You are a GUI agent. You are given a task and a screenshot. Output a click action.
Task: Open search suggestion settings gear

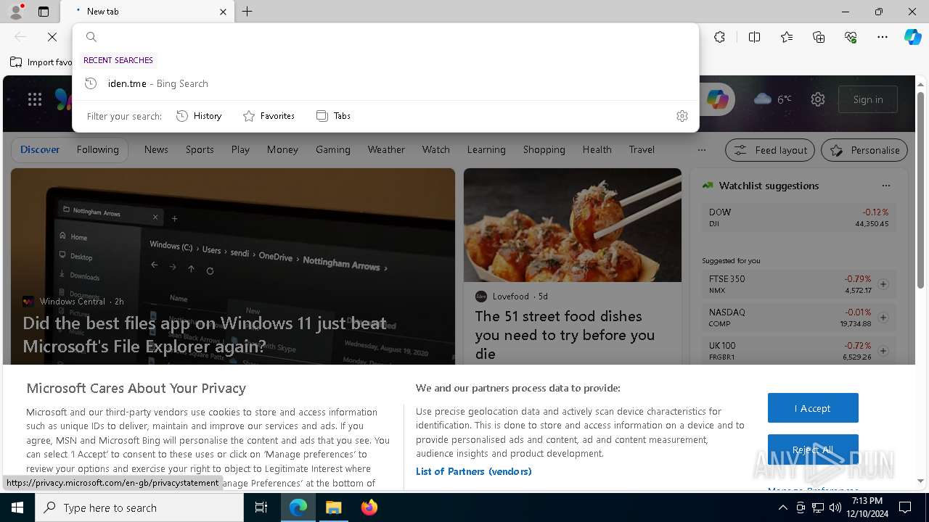pyautogui.click(x=682, y=116)
